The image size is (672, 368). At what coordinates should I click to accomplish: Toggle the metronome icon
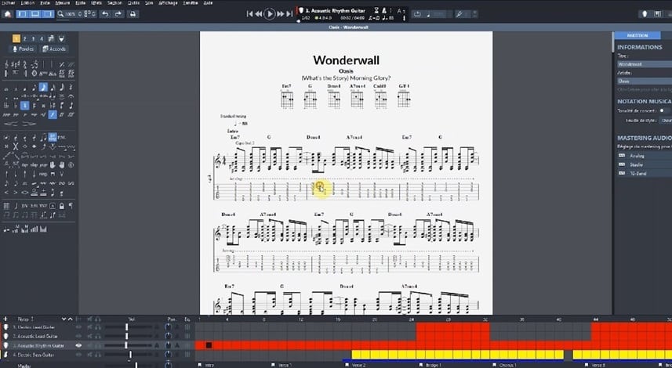coord(384,10)
